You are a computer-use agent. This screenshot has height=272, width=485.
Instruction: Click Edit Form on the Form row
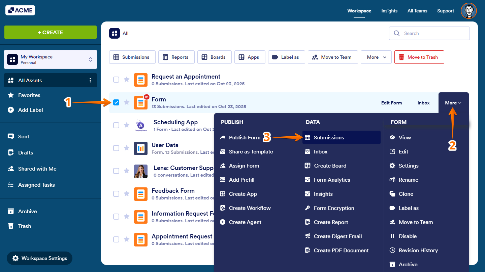click(391, 103)
